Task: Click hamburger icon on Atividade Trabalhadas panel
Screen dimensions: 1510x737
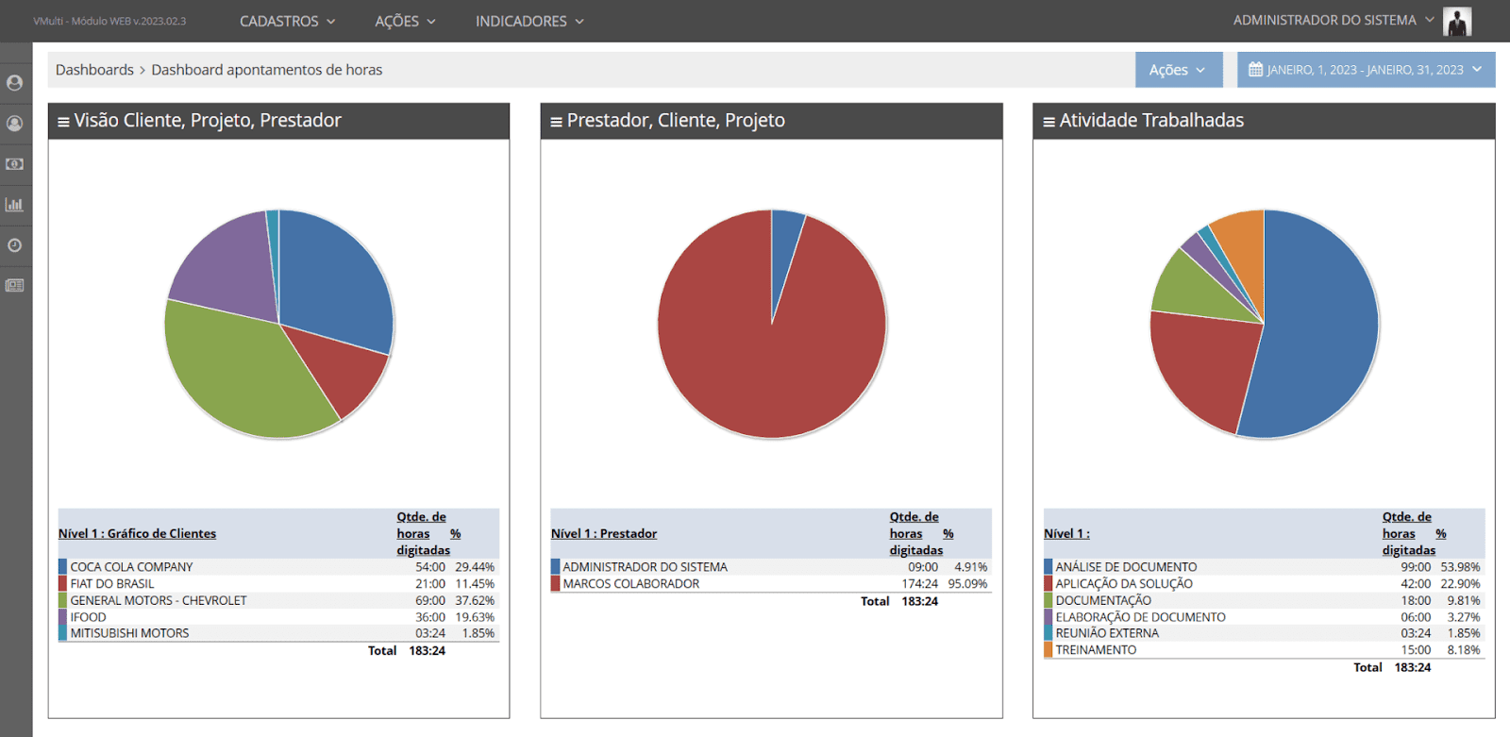Action: tap(1049, 122)
